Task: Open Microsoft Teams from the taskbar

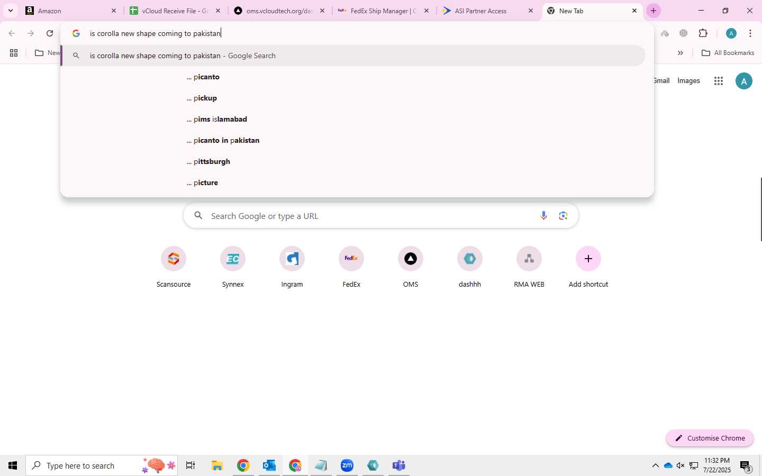Action: click(398, 465)
